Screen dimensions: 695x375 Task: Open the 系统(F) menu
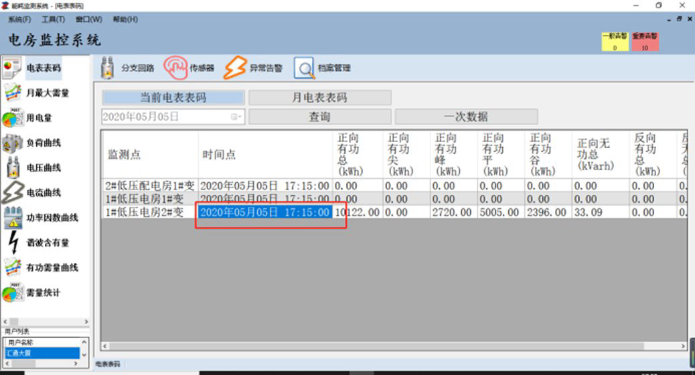19,19
